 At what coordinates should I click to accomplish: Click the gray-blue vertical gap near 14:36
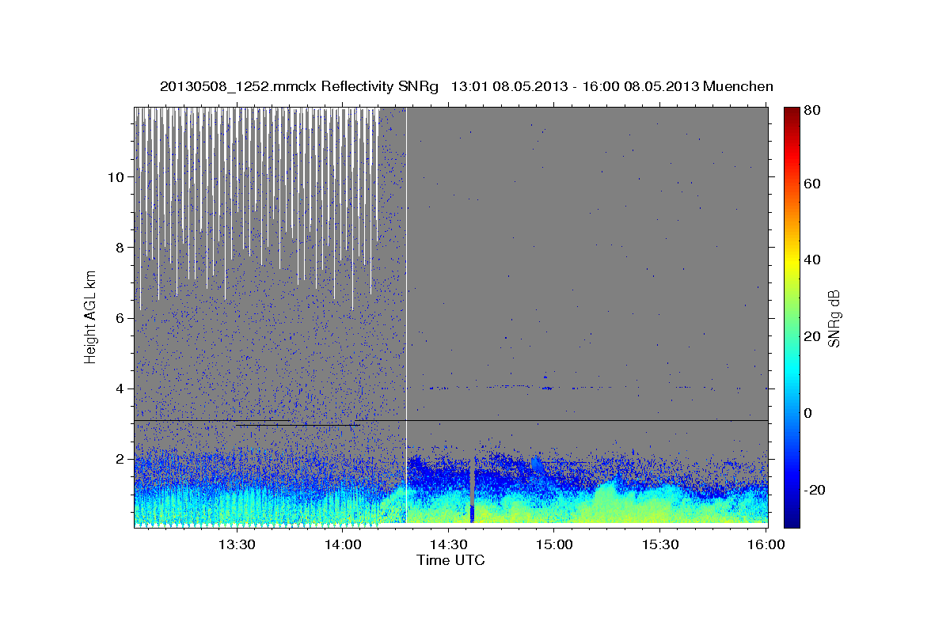click(x=472, y=491)
